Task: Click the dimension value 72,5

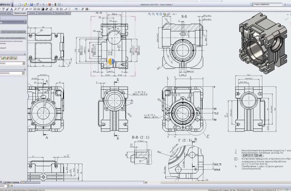Action: click(216, 113)
